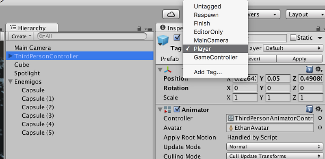Click the EthanAvatar field
The width and height of the screenshot is (325, 159).
click(270, 128)
